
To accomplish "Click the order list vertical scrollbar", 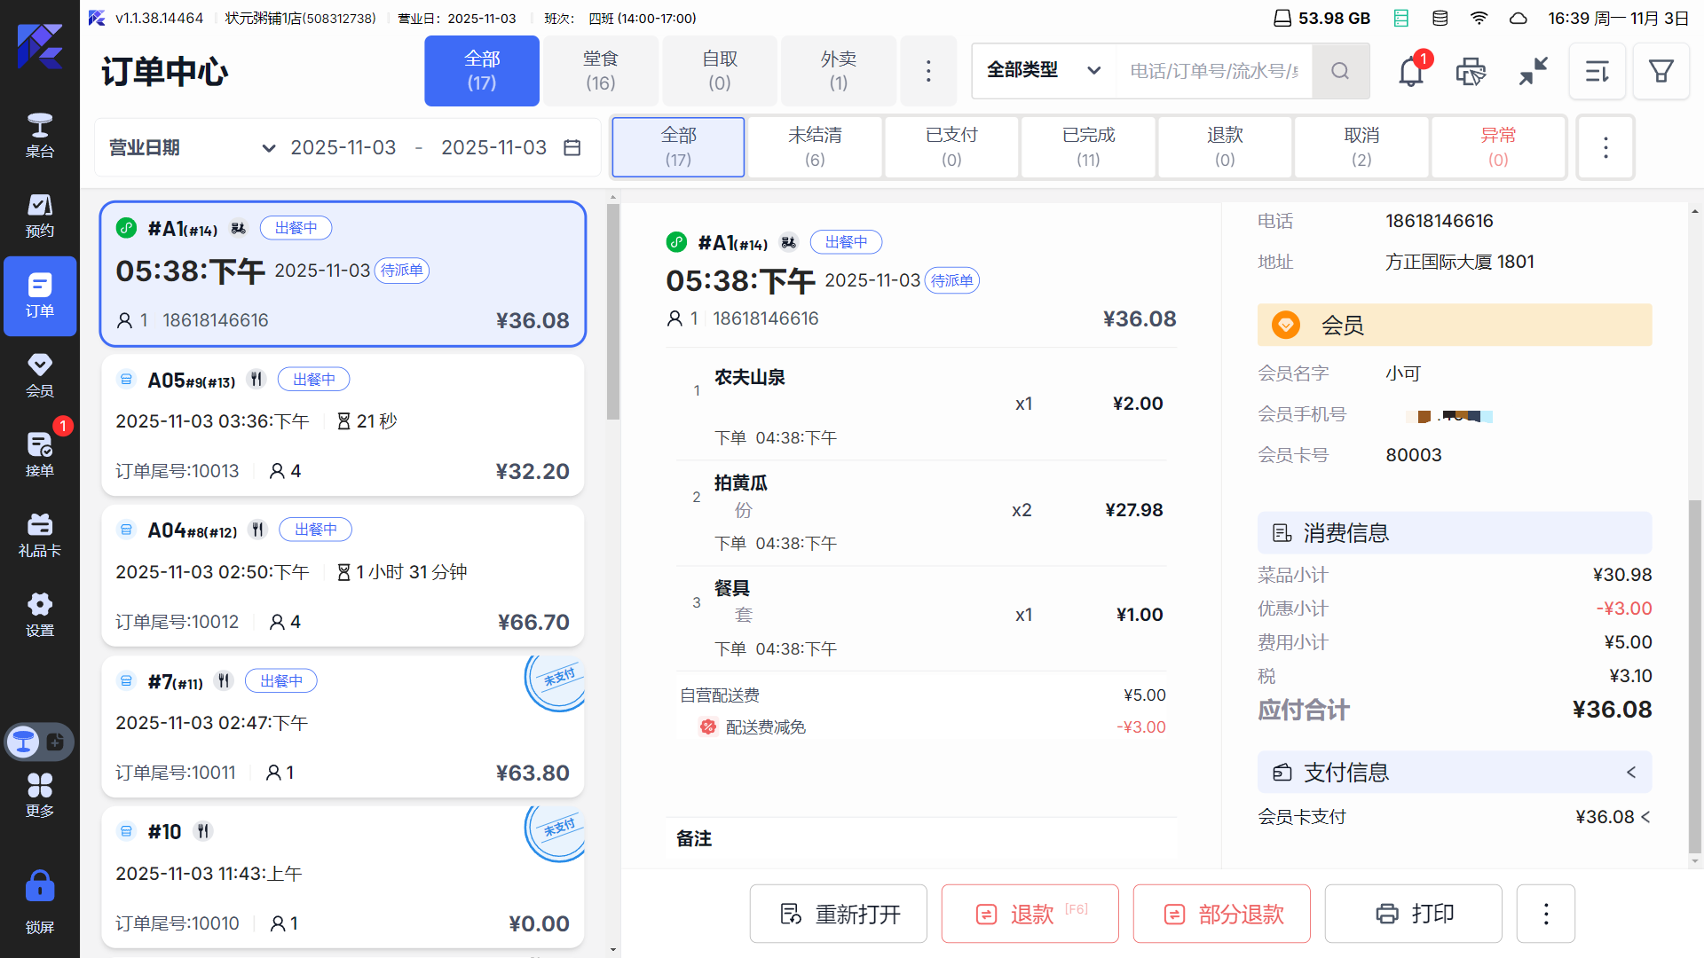I will pos(612,312).
